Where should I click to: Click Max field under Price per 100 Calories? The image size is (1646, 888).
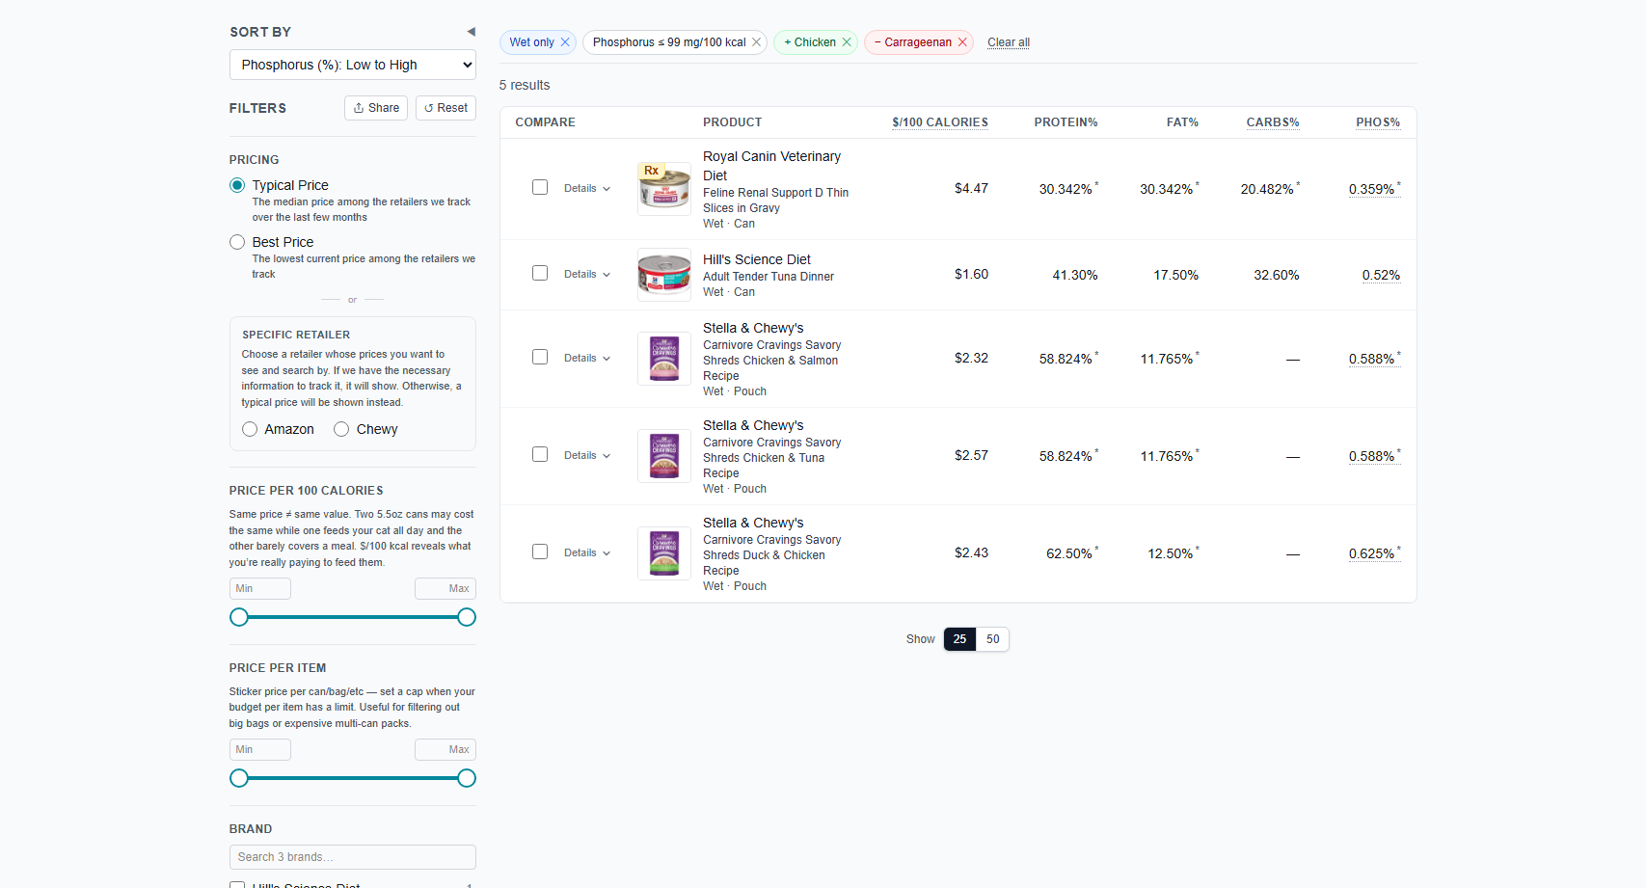(x=445, y=588)
